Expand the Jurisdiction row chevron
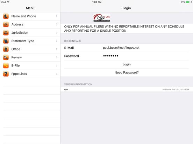The image size is (193, 144). pyautogui.click(x=57, y=33)
